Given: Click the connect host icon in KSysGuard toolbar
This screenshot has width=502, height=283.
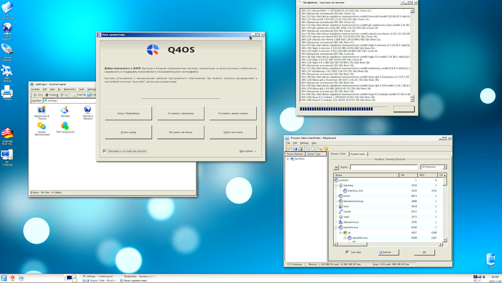Looking at the screenshot, I should pos(290,149).
